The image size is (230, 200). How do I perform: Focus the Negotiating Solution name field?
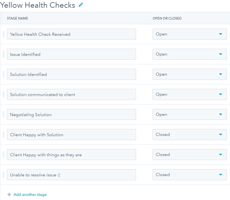click(71, 115)
